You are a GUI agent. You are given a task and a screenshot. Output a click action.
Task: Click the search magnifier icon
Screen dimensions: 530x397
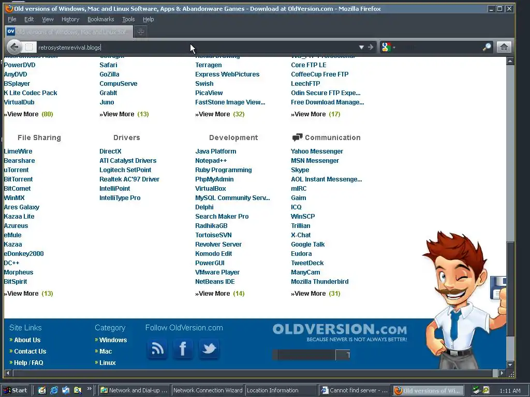(x=487, y=47)
